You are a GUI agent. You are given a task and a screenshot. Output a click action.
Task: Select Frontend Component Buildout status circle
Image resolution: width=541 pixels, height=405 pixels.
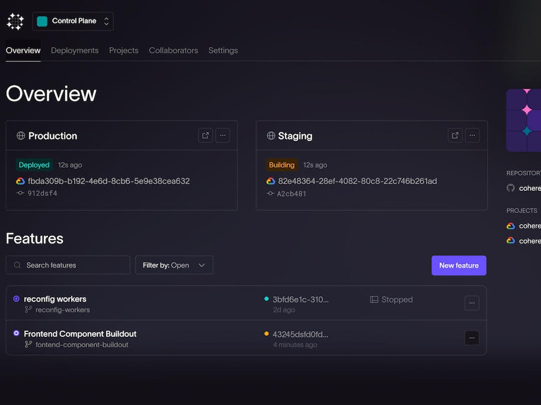(16, 333)
